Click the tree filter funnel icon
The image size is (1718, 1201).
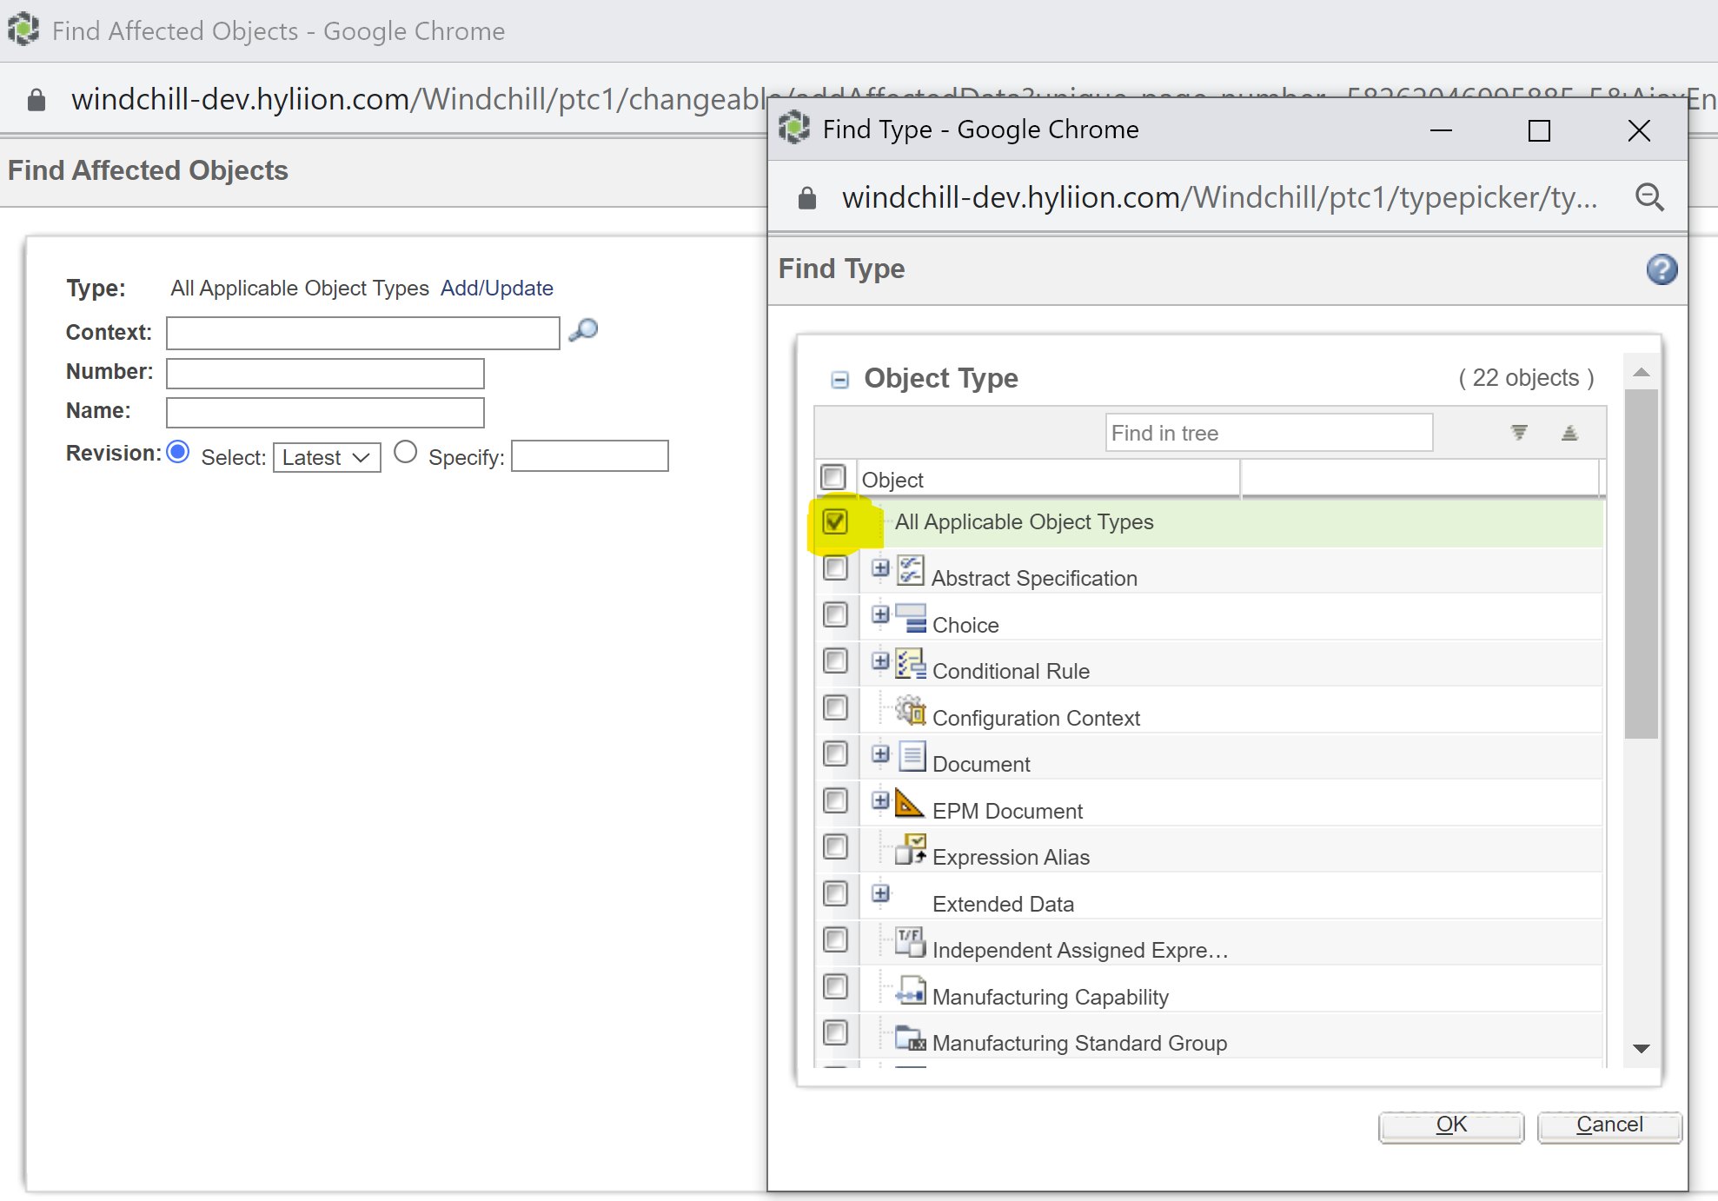coord(1518,432)
